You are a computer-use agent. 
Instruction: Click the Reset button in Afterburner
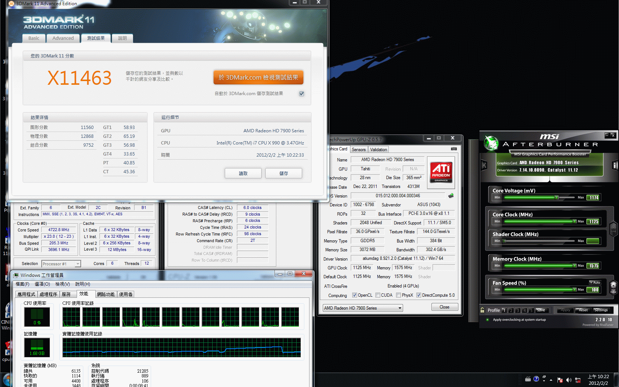pos(583,310)
